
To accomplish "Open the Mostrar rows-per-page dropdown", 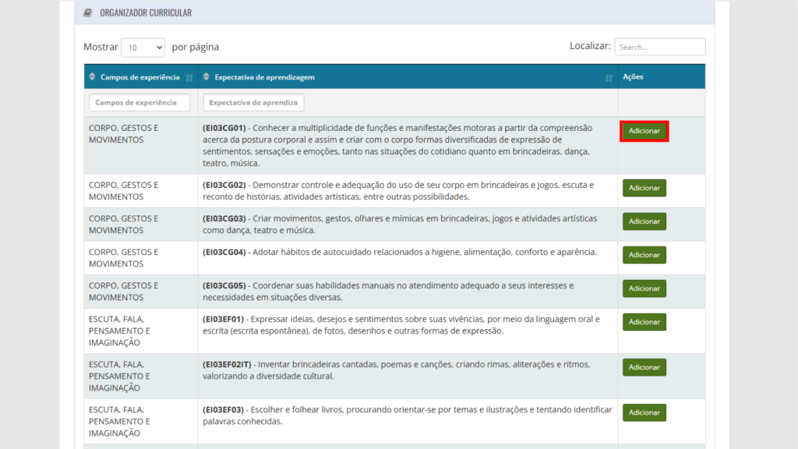I will (143, 47).
